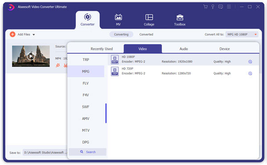
Task: Open settings gear for HD 1080P profile
Action: (x=250, y=62)
